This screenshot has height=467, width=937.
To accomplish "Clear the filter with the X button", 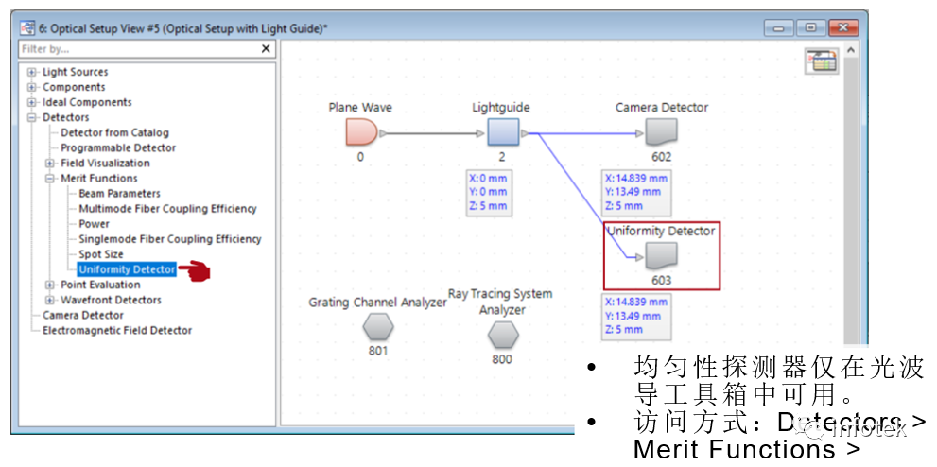I will [x=266, y=49].
